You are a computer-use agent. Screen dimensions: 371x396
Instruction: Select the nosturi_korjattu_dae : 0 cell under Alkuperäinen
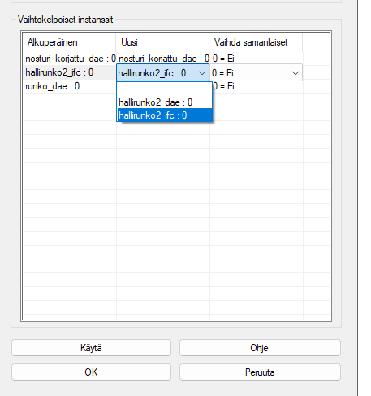[x=70, y=59]
